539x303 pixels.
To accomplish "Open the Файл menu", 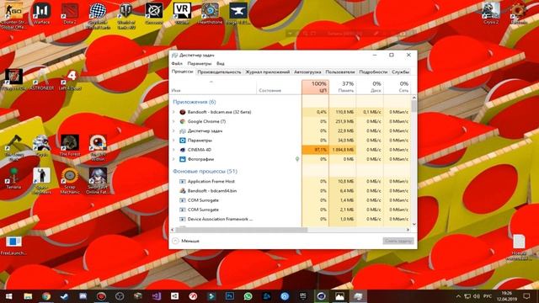I will 177,64.
